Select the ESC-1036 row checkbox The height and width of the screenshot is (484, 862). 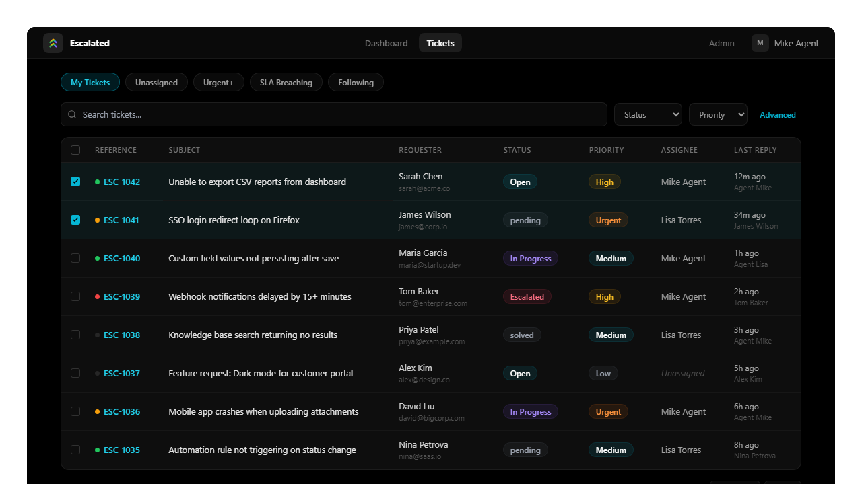(75, 411)
